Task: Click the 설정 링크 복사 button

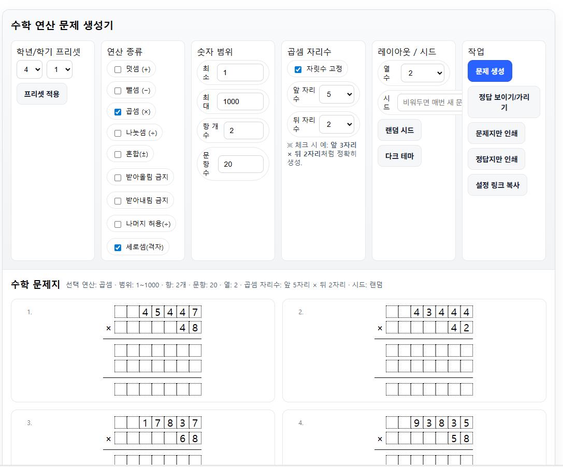Action: 497,185
